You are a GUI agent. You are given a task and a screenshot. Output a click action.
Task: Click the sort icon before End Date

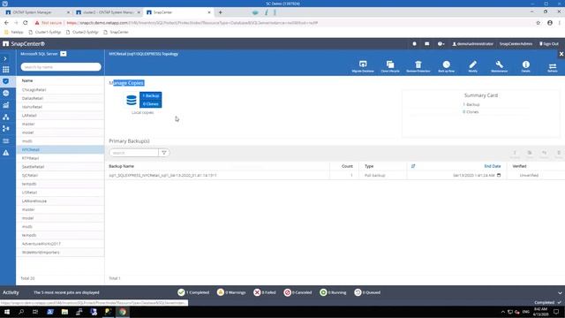[x=413, y=166]
